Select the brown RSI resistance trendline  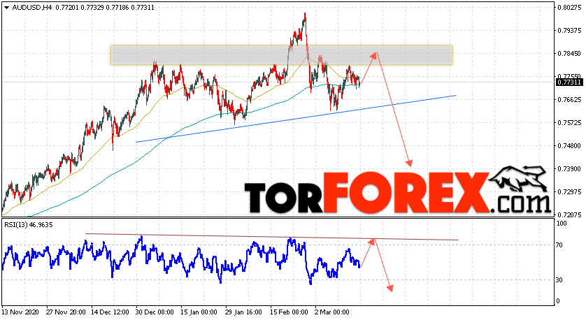[x=272, y=237]
